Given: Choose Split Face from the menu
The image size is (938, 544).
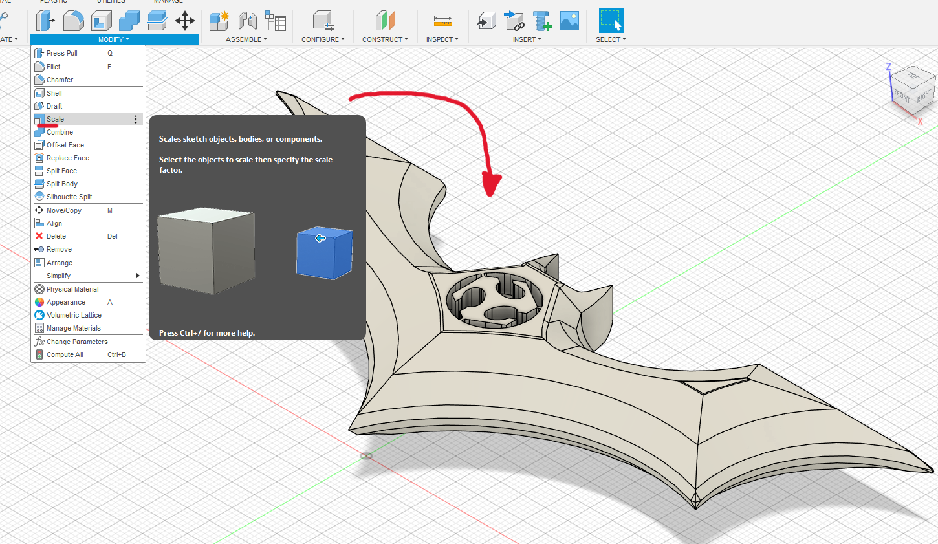Looking at the screenshot, I should tap(87, 171).
